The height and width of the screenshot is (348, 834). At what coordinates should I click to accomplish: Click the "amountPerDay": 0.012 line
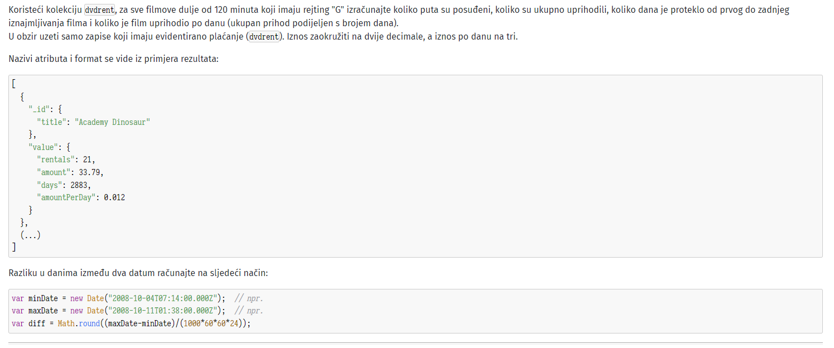pyautogui.click(x=81, y=197)
